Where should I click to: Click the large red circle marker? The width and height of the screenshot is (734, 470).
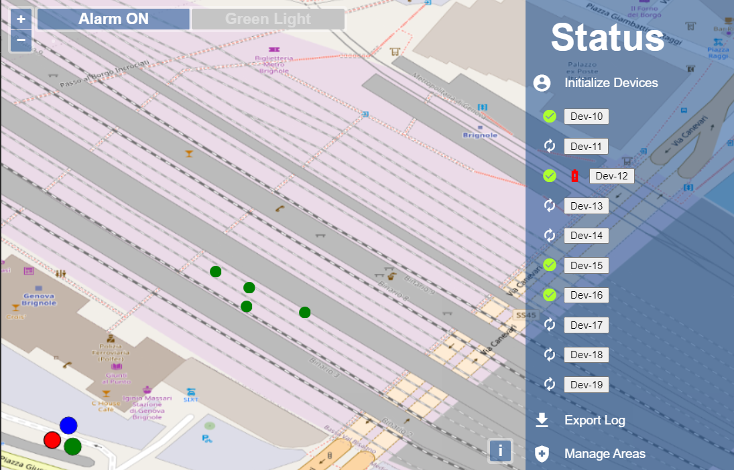coord(52,440)
